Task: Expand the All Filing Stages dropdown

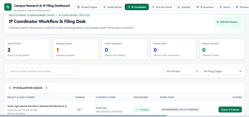Action: (x=222, y=71)
